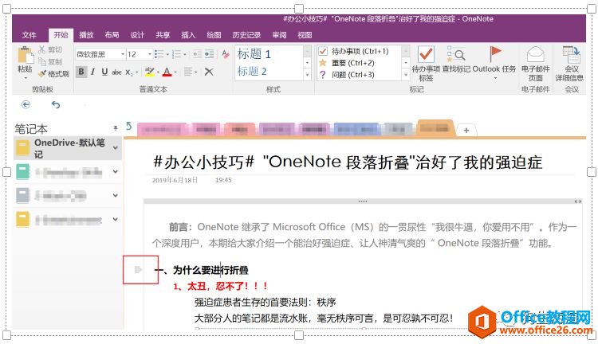
Task: Click the page title text field
Action: coord(348,162)
